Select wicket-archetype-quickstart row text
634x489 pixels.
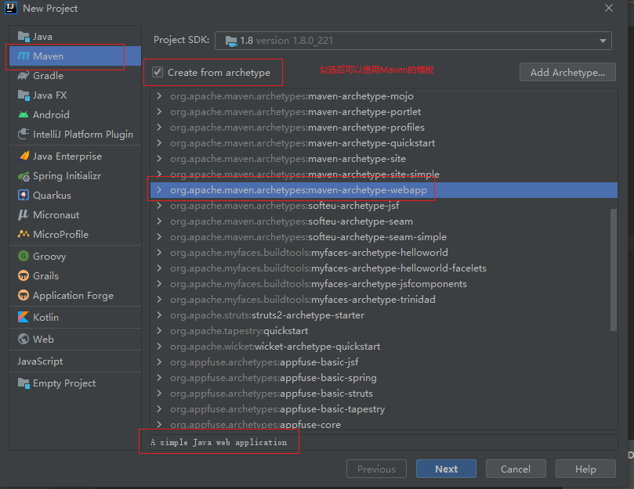coord(275,347)
